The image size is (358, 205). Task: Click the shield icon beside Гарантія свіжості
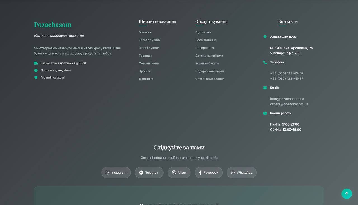tap(36, 78)
